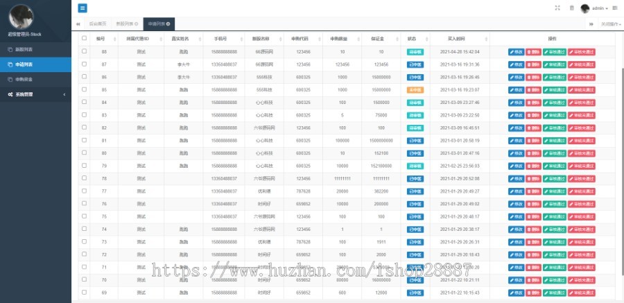Tick the checkbox for row 87
This screenshot has height=303, width=624.
click(x=84, y=64)
